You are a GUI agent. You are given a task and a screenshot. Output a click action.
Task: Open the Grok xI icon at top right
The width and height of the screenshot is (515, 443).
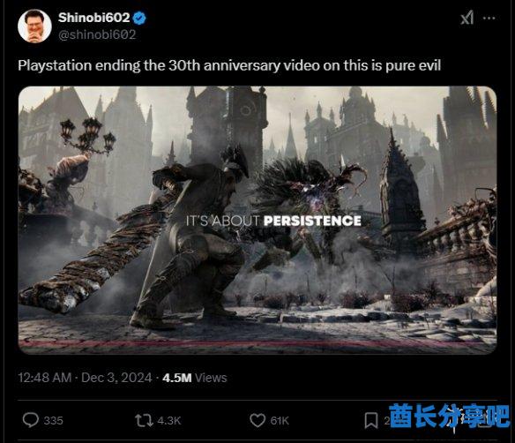466,18
